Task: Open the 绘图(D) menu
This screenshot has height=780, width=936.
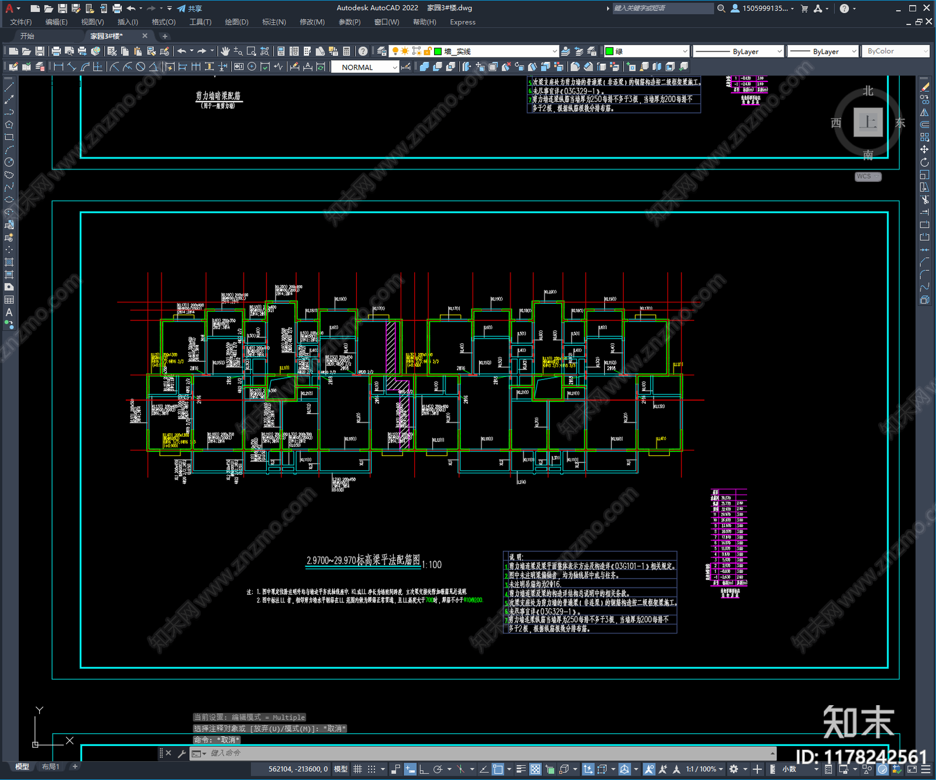Action: point(236,22)
